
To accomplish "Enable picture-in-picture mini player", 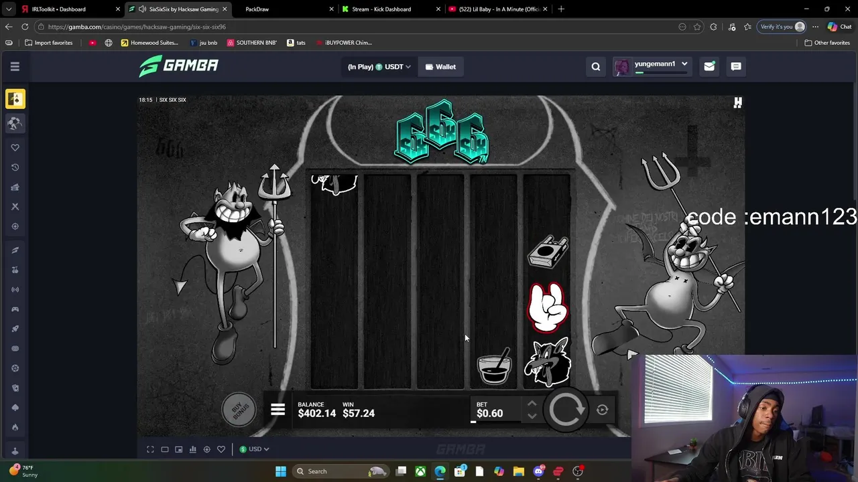I will (x=178, y=449).
